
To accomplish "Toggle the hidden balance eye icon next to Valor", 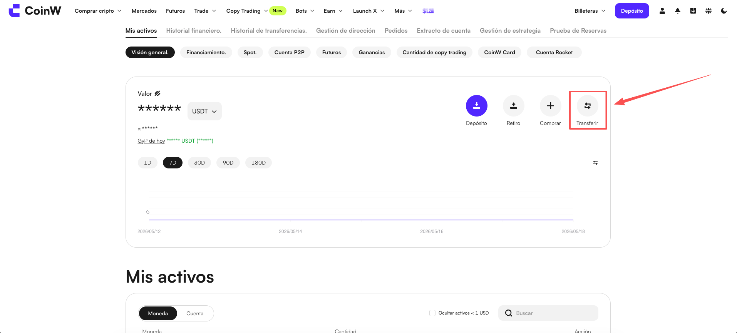I will coord(157,93).
